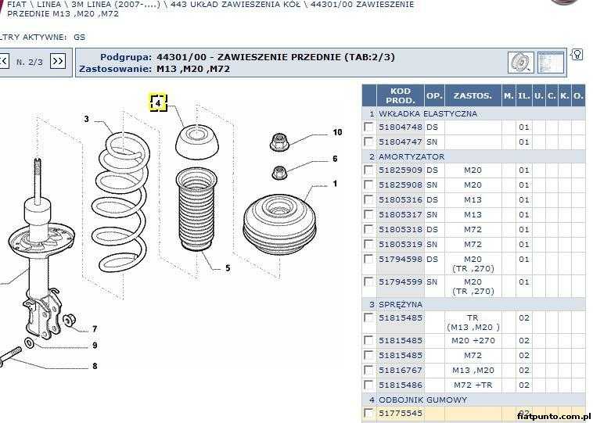Click the IL. column header
593x423 pixels.
click(x=524, y=95)
